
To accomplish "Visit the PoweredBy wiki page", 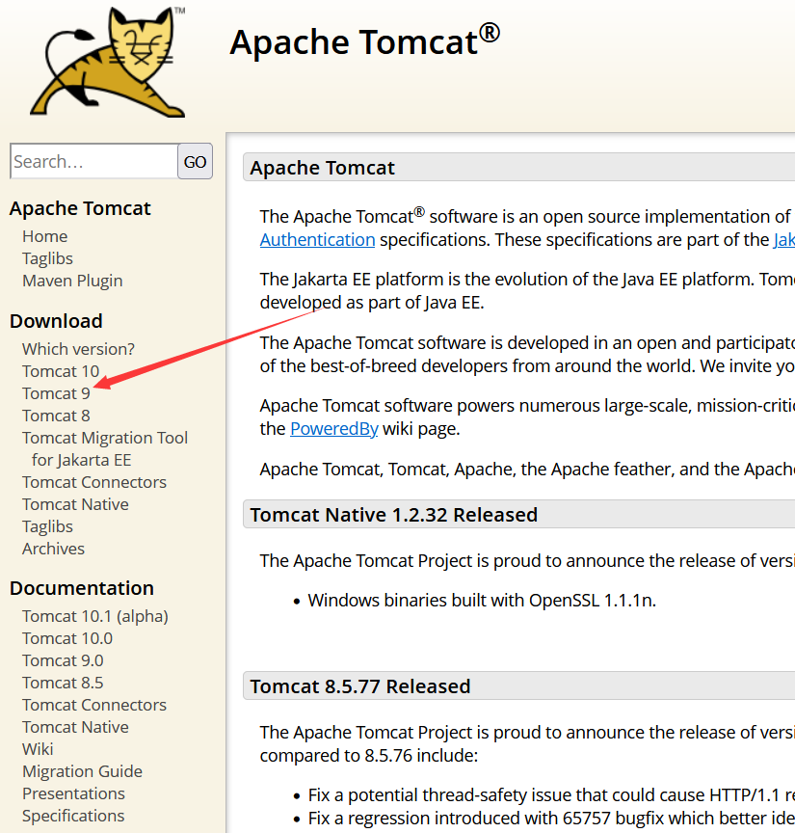I will (x=333, y=428).
